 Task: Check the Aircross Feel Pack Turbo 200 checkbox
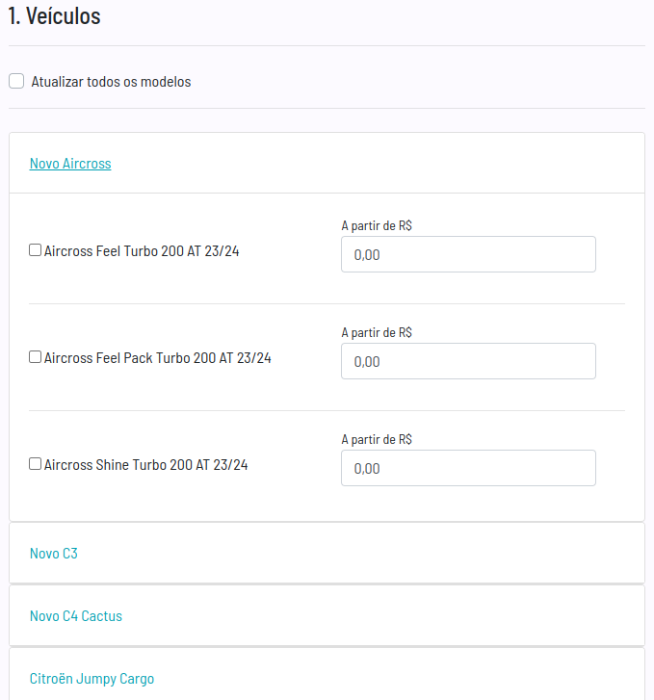[x=36, y=356]
